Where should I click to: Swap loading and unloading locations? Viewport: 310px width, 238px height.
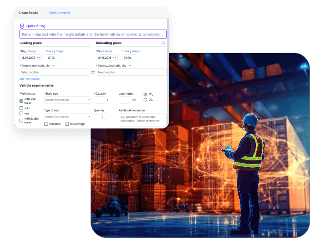point(93,72)
